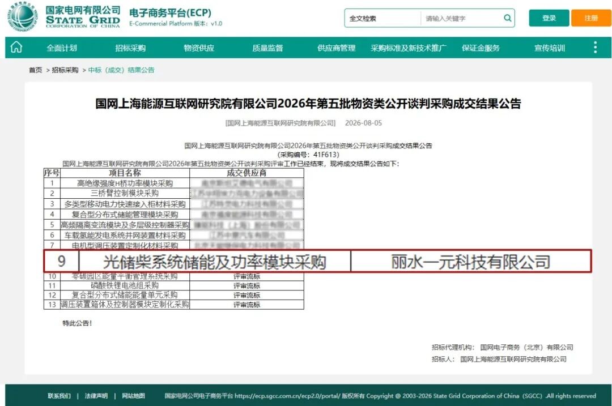Click row 三桥臂控制模块采购
This screenshot has height=406, width=612.
pyautogui.click(x=174, y=193)
